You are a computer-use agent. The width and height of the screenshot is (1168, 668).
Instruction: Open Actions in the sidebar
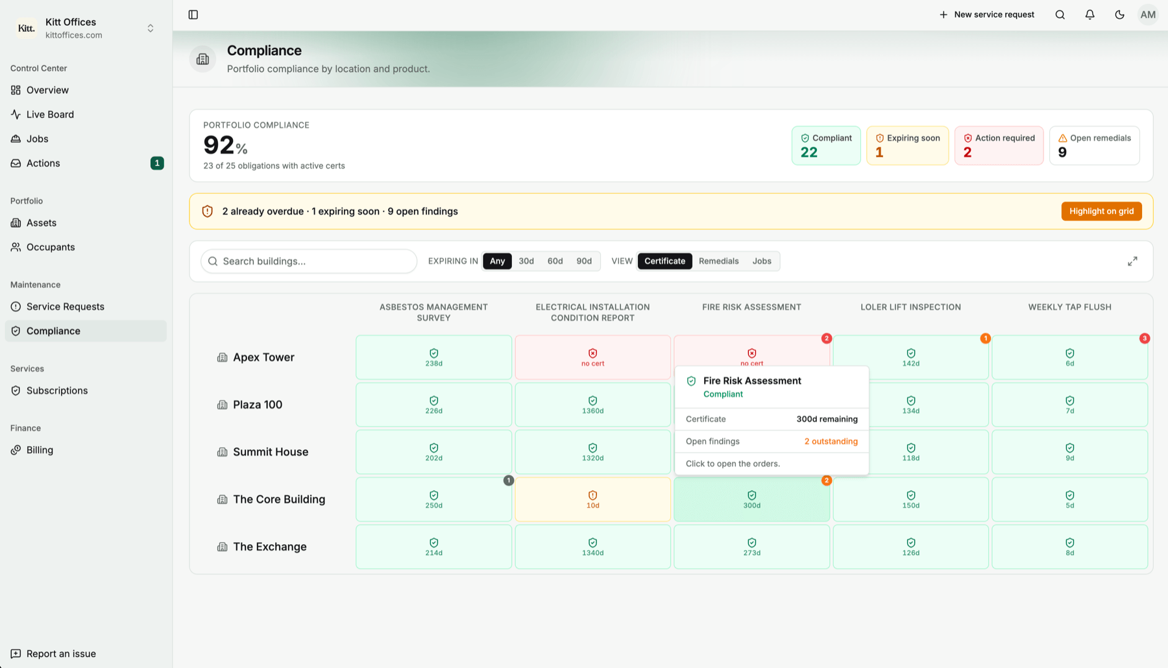click(x=86, y=163)
